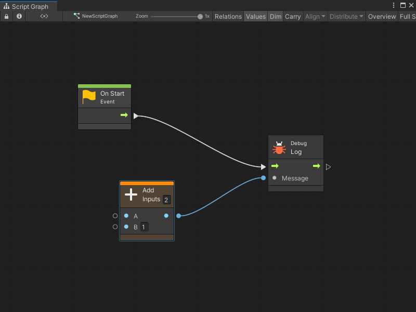
Task: Open the window options three-dot menu
Action: (394, 5)
